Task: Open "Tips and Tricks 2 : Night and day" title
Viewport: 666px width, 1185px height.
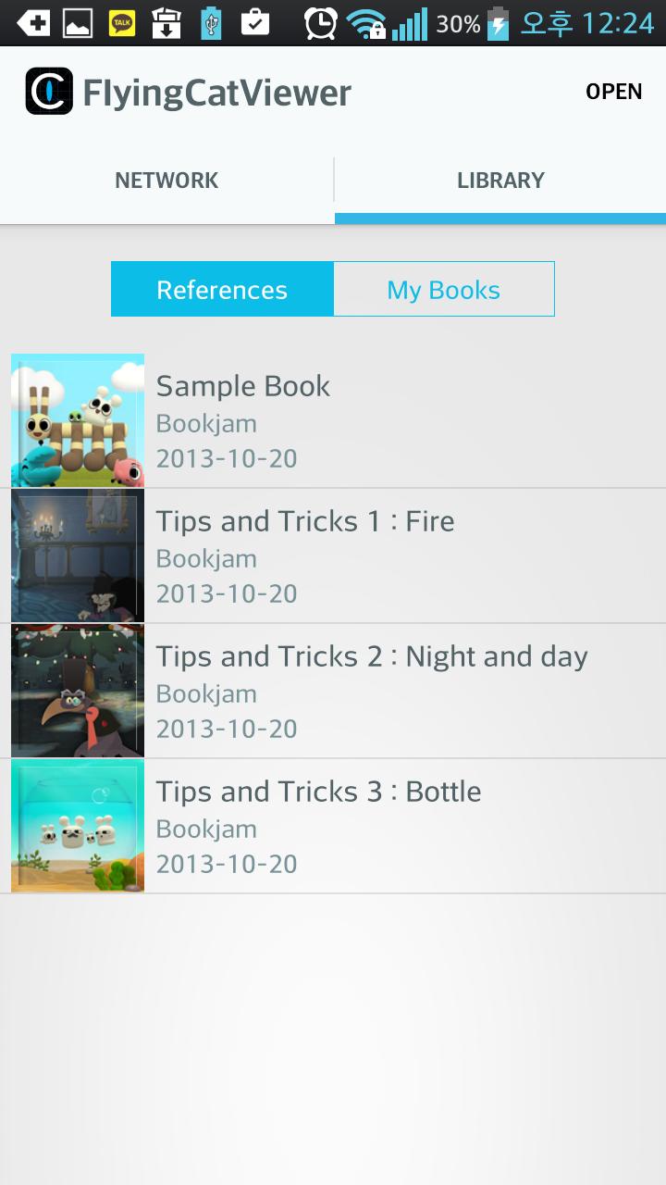Action: click(372, 656)
